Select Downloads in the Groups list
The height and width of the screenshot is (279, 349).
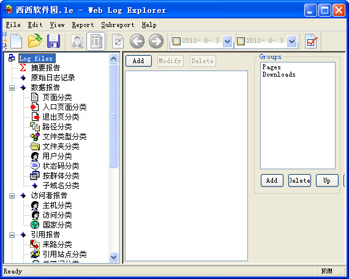click(x=279, y=74)
